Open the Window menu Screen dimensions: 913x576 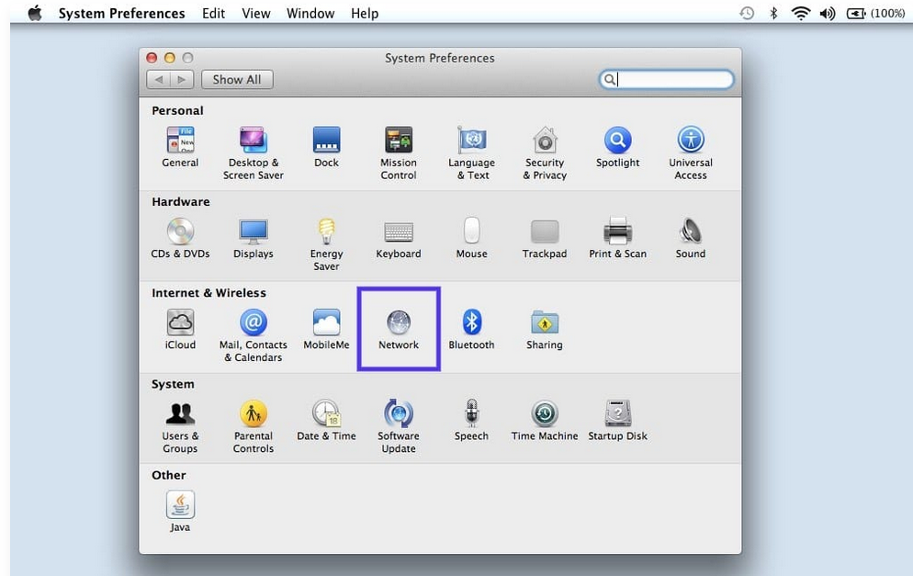(x=310, y=13)
